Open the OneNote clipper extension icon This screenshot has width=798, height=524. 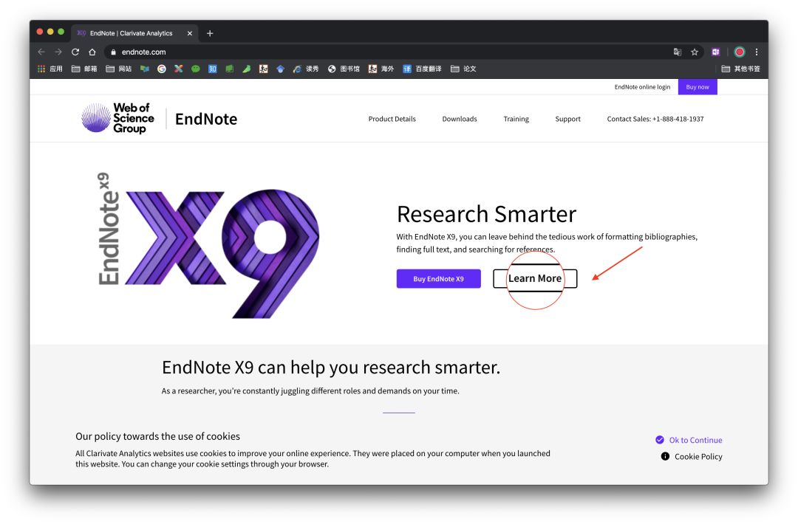point(715,52)
